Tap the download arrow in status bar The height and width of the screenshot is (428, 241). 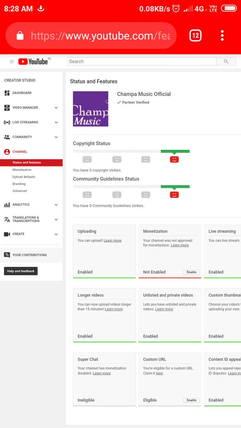click(41, 8)
